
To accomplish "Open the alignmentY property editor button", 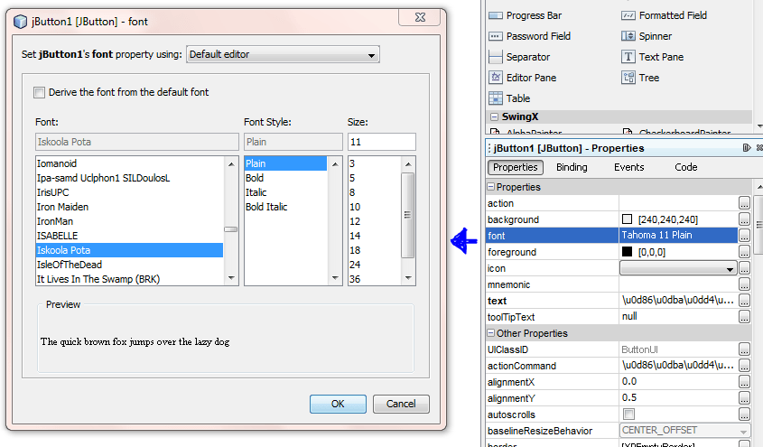I will (x=744, y=398).
